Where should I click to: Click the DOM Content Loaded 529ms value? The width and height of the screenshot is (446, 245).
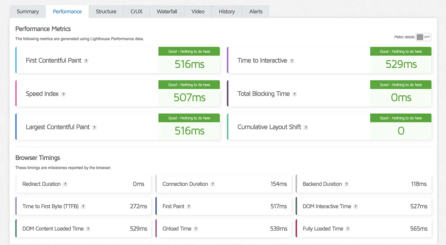[139, 229]
